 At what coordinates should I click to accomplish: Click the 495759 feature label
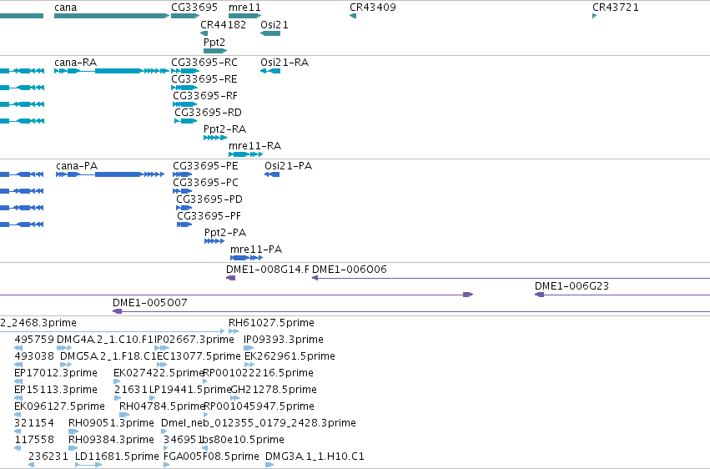(34, 340)
